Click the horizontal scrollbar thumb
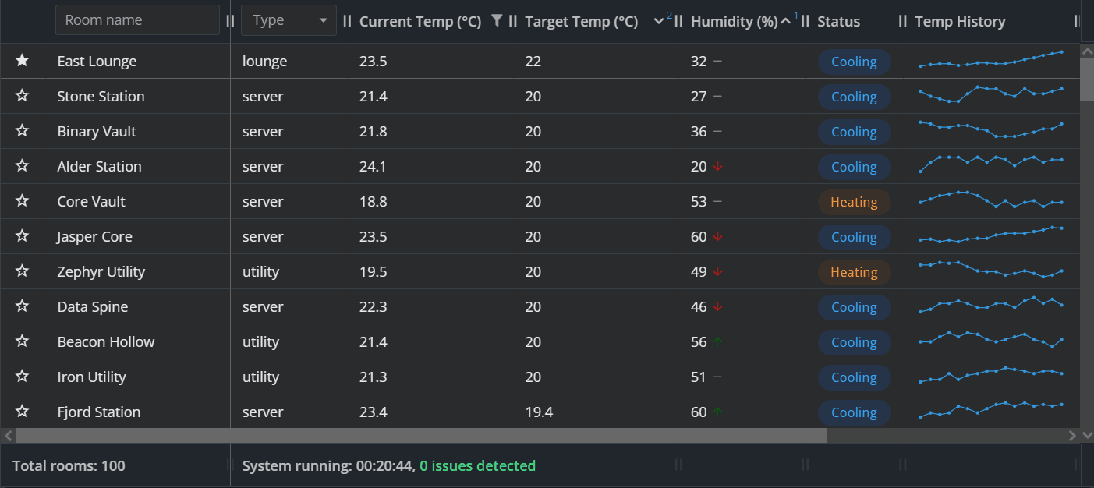 point(421,435)
